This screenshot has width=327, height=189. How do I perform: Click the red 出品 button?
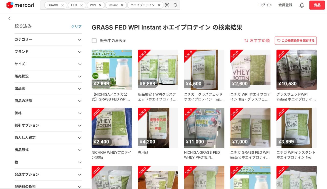[x=317, y=5]
